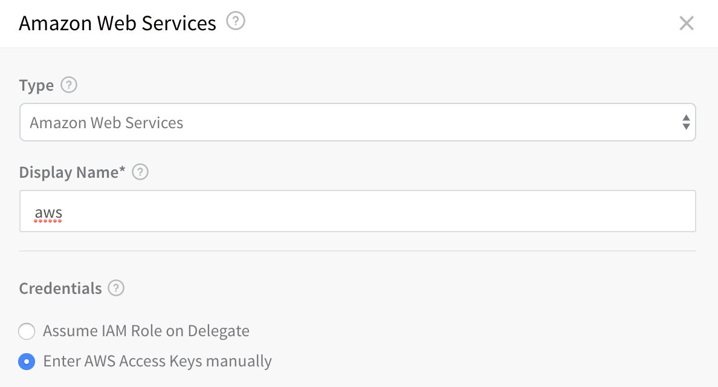
Task: Click the Enter AWS Access Keys manually label
Action: (158, 362)
